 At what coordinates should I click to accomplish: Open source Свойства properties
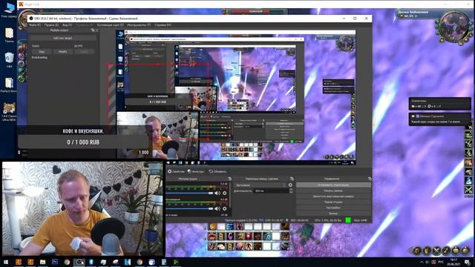pyautogui.click(x=177, y=171)
